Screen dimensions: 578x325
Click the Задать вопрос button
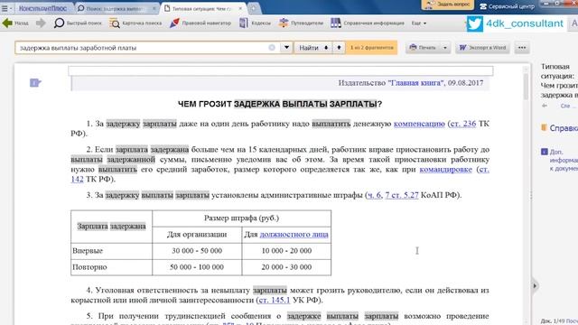point(448,5)
